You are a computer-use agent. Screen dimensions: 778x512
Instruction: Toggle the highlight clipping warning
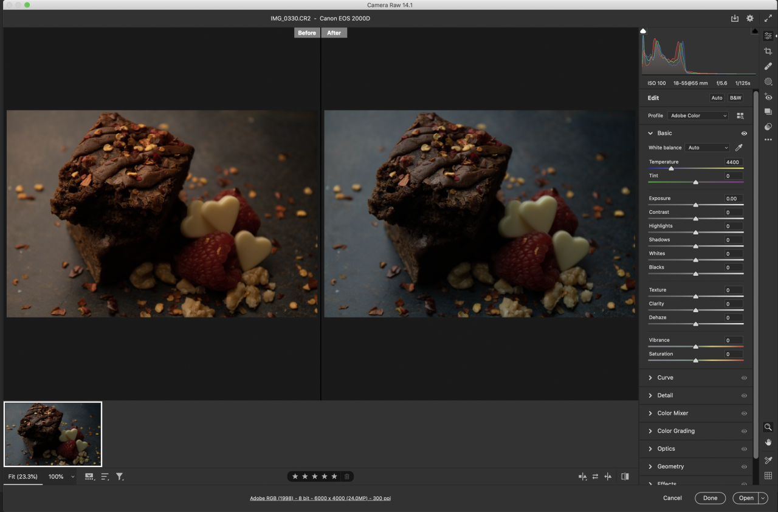754,31
